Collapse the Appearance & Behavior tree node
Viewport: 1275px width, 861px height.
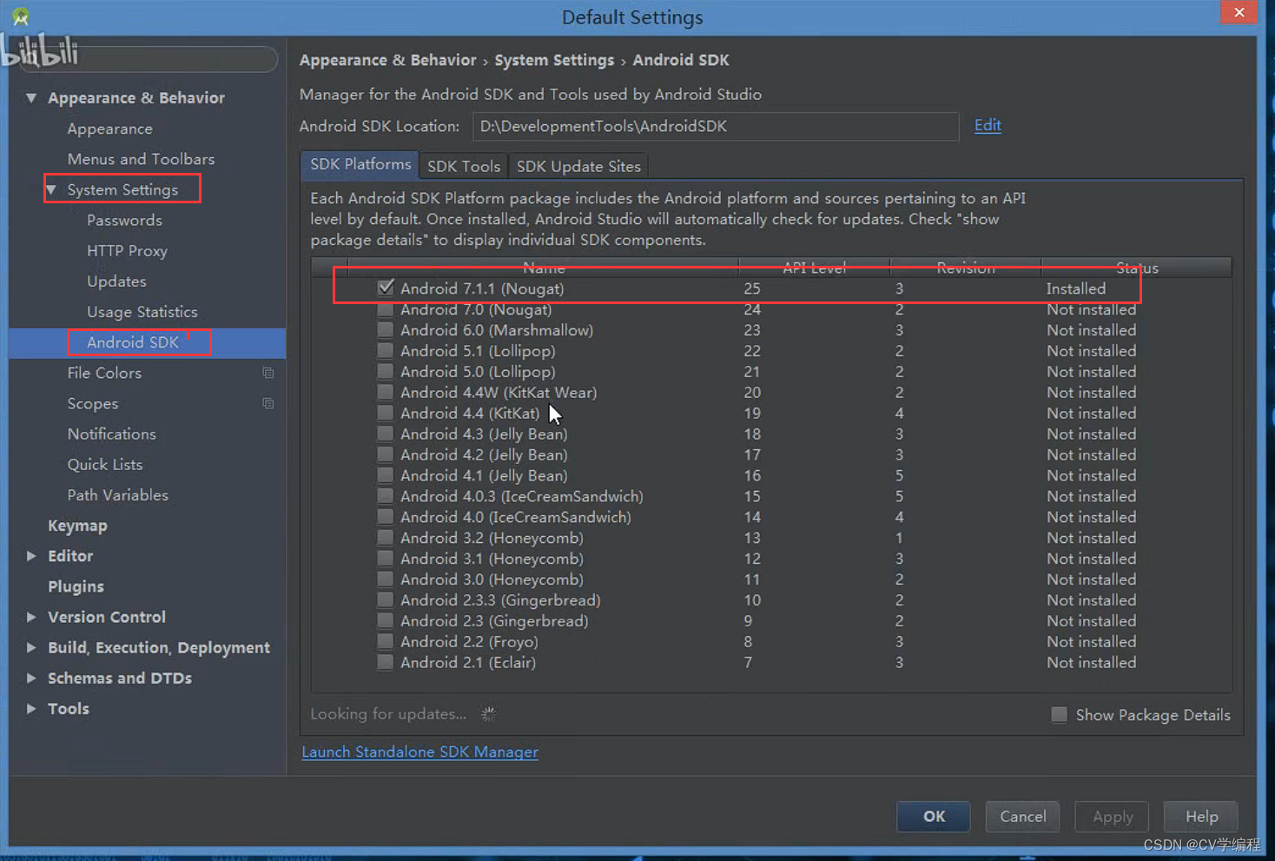[31, 97]
